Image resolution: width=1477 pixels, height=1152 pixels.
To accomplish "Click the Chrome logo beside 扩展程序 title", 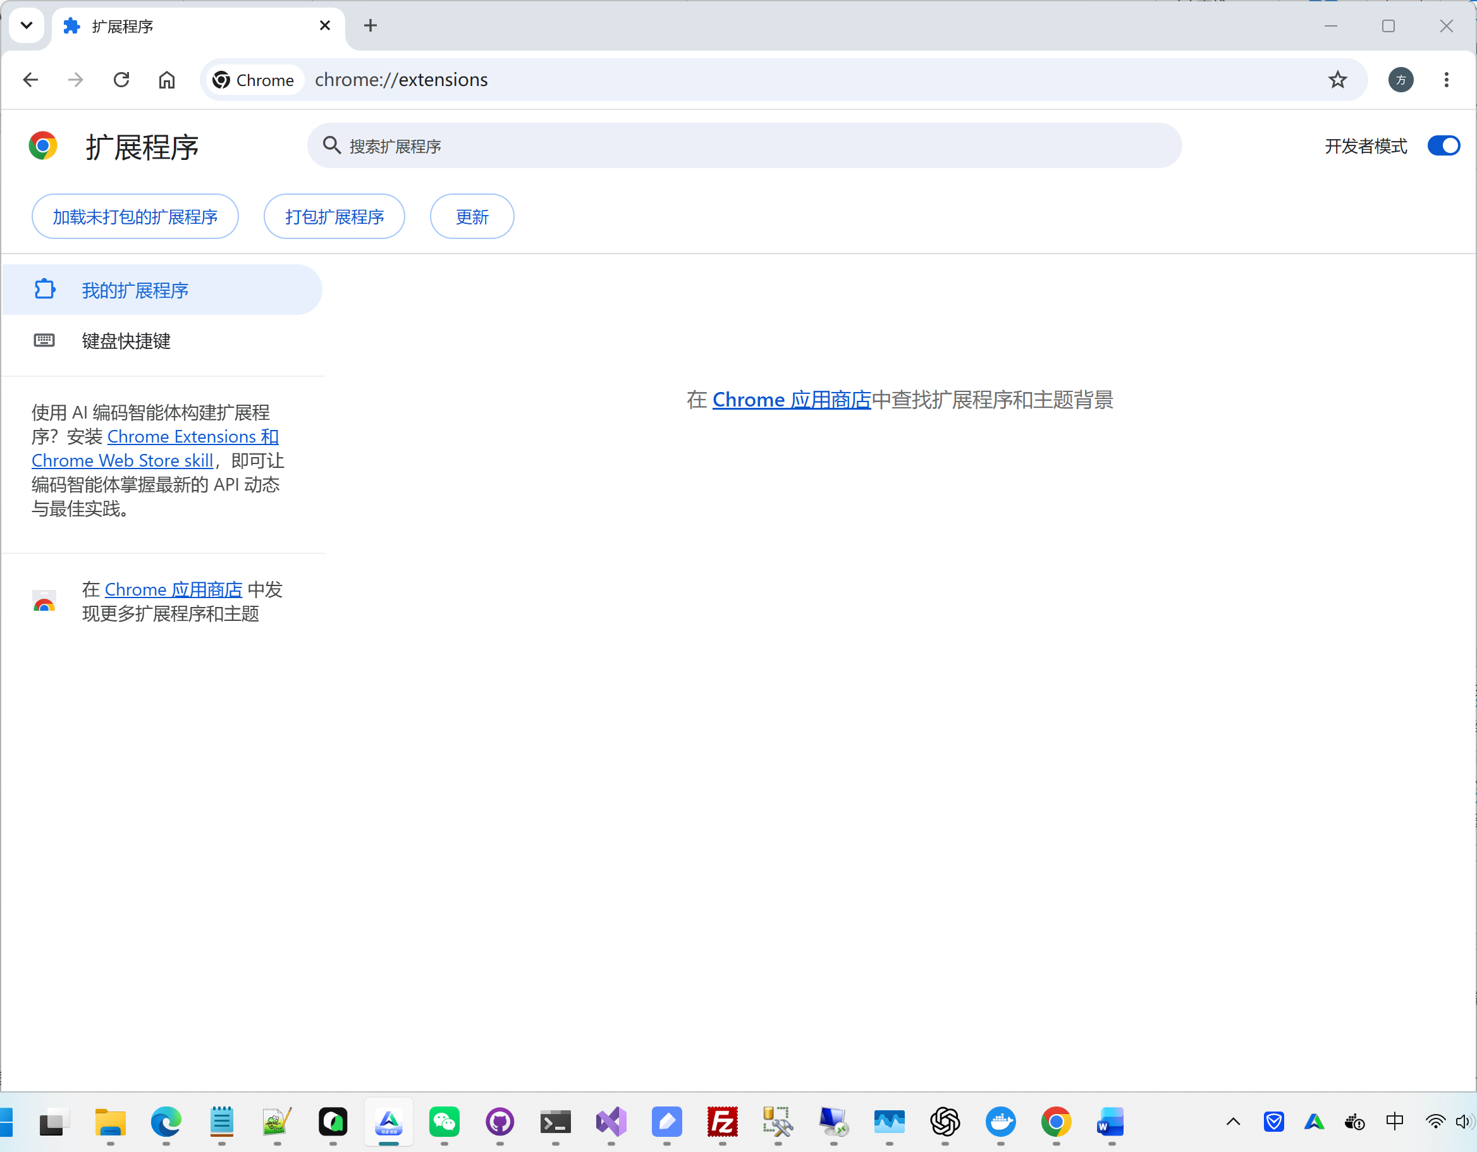I will [x=42, y=145].
